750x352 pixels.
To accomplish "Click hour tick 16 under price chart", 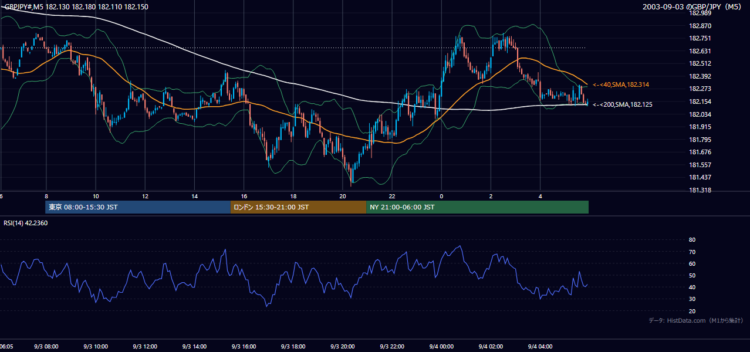I will 244,197.
